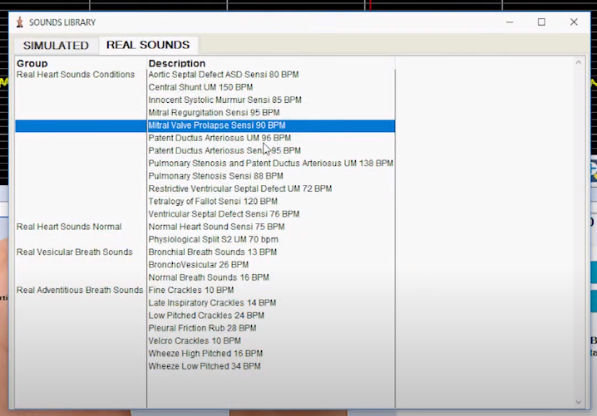Select Patent Ductus Arteriosus UM 96 BPM

pyautogui.click(x=220, y=138)
